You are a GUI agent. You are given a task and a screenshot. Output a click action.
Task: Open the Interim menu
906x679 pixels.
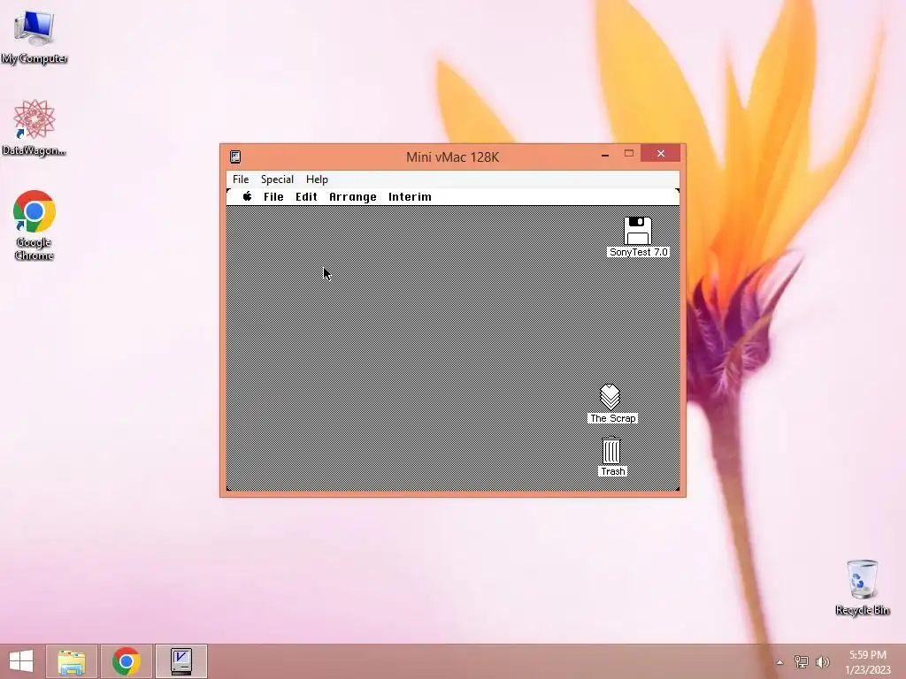[410, 197]
